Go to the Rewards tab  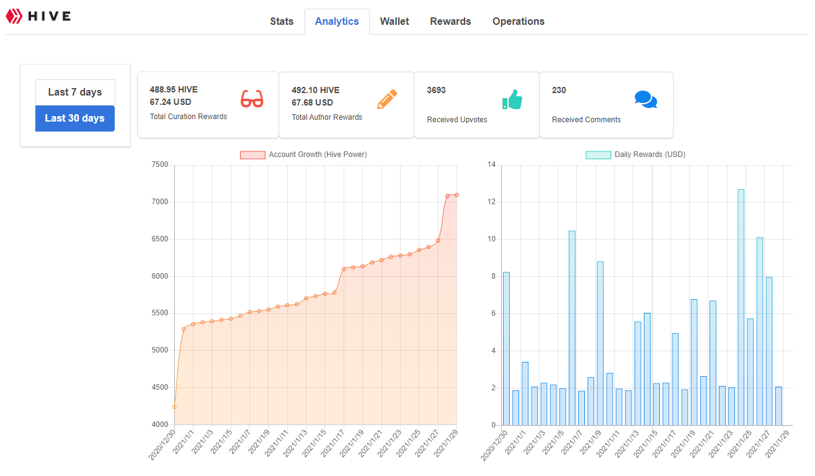(x=450, y=21)
